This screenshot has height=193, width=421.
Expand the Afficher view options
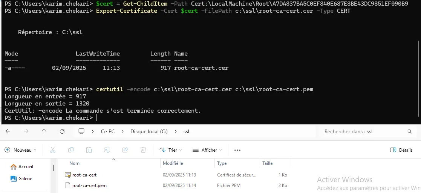[207, 150]
